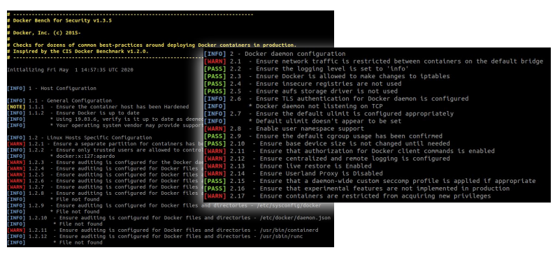The width and height of the screenshot is (555, 257).
Task: Click the '2.7 Ensure the default ulimit' line
Action: (x=329, y=114)
